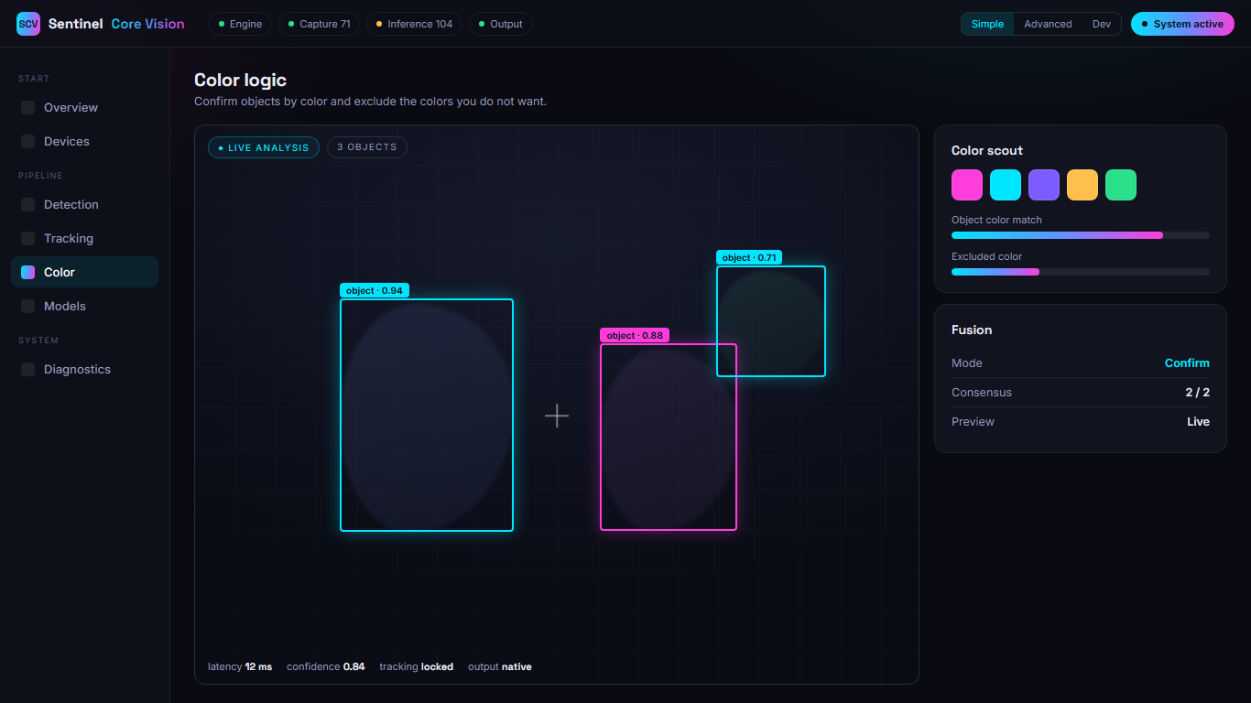This screenshot has height=703, width=1251.
Task: Pick the cyan color swatch
Action: (1006, 185)
